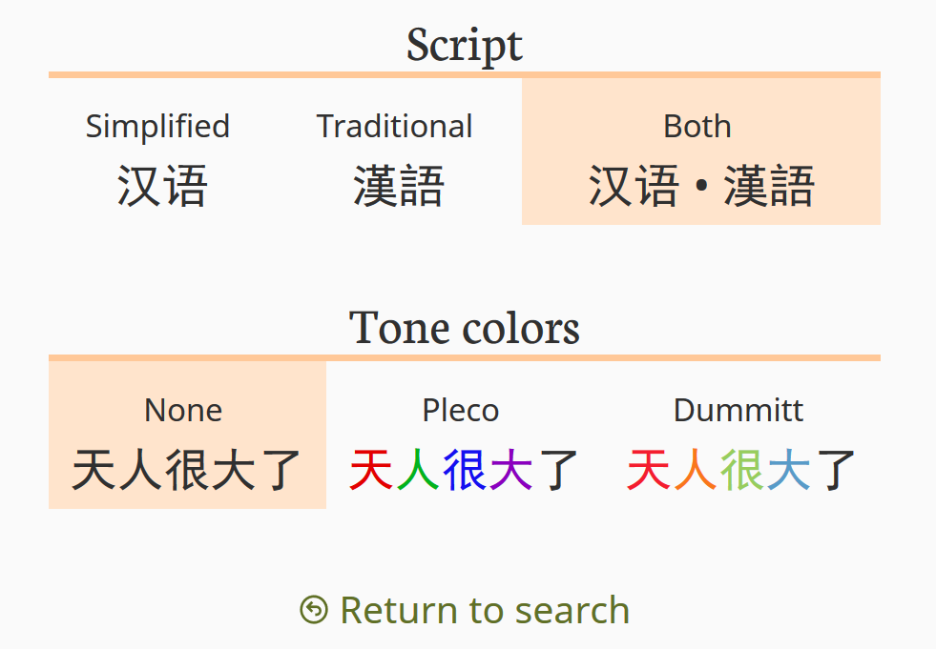Open the Return to search link
The height and width of the screenshot is (649, 936).
tap(484, 610)
